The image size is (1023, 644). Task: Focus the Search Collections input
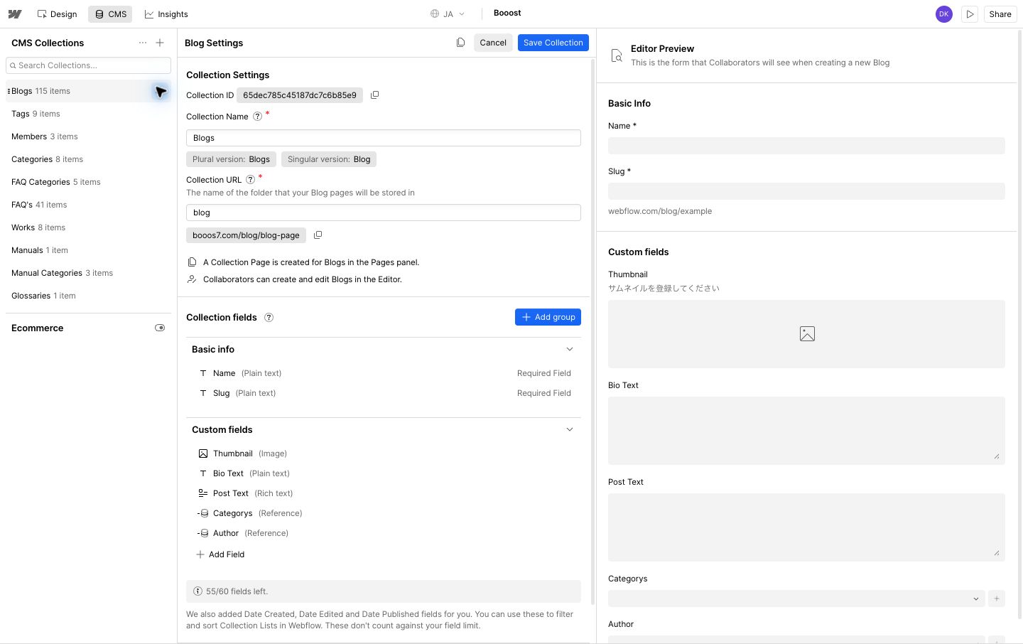tap(88, 65)
